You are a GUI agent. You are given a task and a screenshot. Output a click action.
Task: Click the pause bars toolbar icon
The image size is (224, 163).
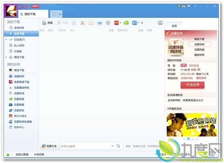point(74,23)
